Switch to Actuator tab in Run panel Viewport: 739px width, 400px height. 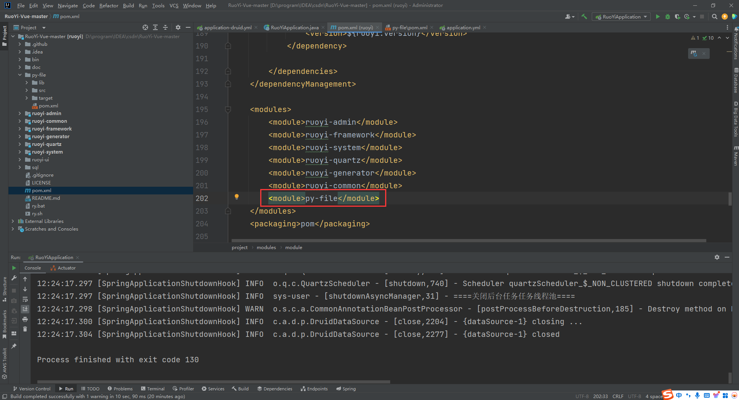pyautogui.click(x=63, y=268)
